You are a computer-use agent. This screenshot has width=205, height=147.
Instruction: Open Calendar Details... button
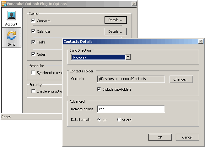pyautogui.click(x=116, y=31)
